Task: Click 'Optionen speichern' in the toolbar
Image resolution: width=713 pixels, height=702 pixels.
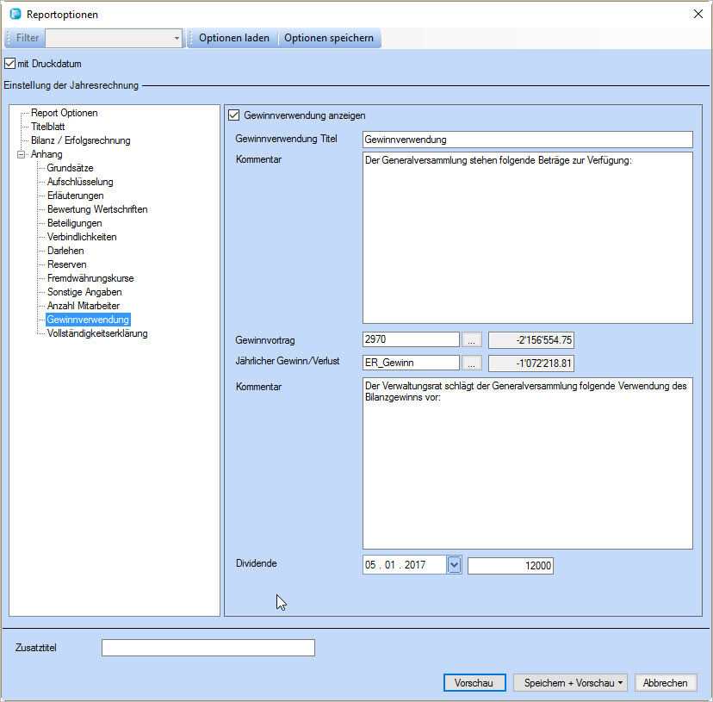Action: 329,38
